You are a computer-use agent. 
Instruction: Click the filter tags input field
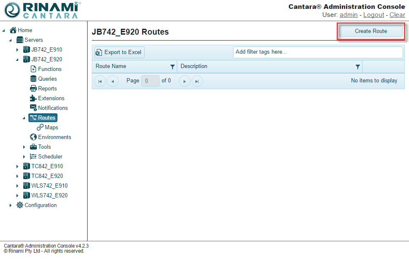318,52
